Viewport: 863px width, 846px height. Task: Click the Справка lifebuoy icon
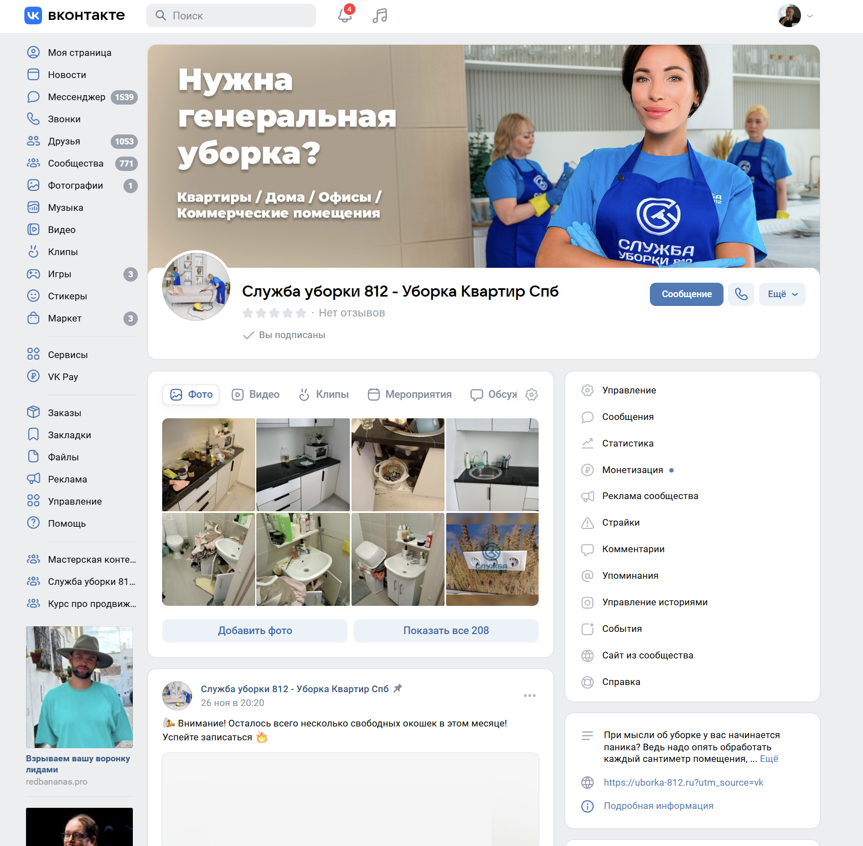[587, 682]
